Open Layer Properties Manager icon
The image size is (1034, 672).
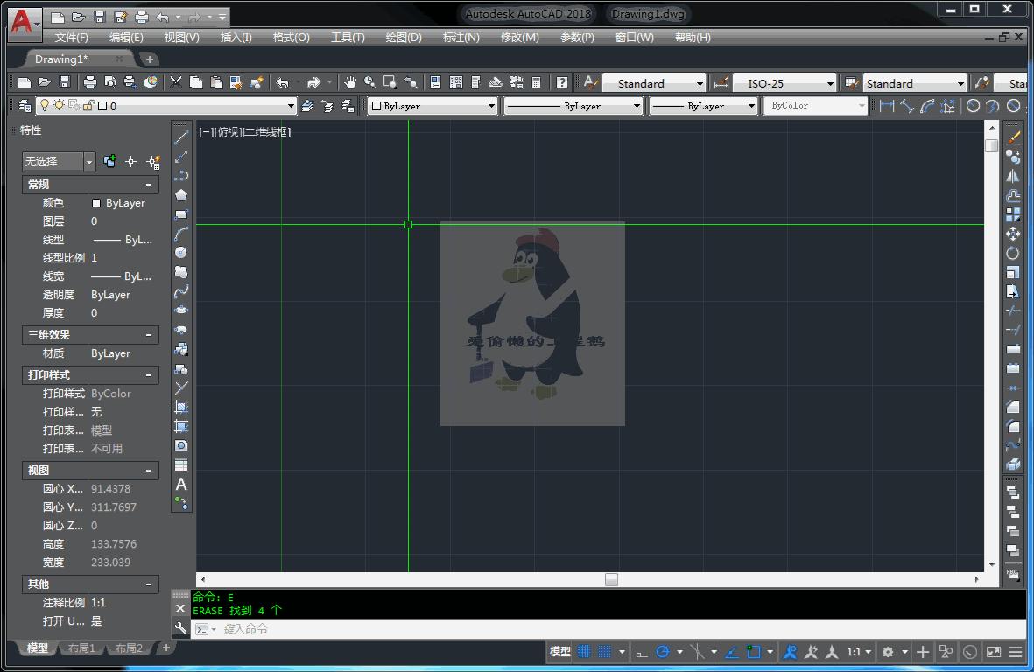(x=25, y=106)
